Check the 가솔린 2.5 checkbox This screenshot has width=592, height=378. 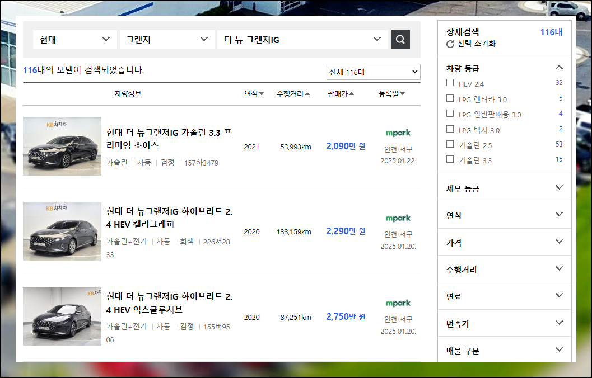(x=450, y=144)
